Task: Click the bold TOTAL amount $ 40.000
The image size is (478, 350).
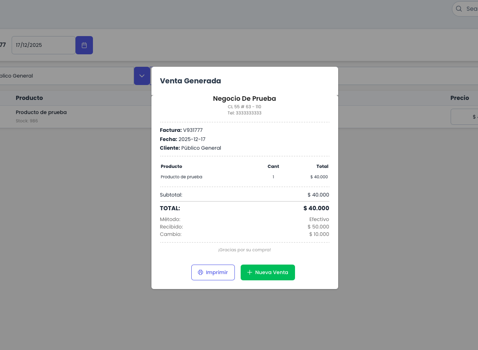Action: tap(316, 208)
